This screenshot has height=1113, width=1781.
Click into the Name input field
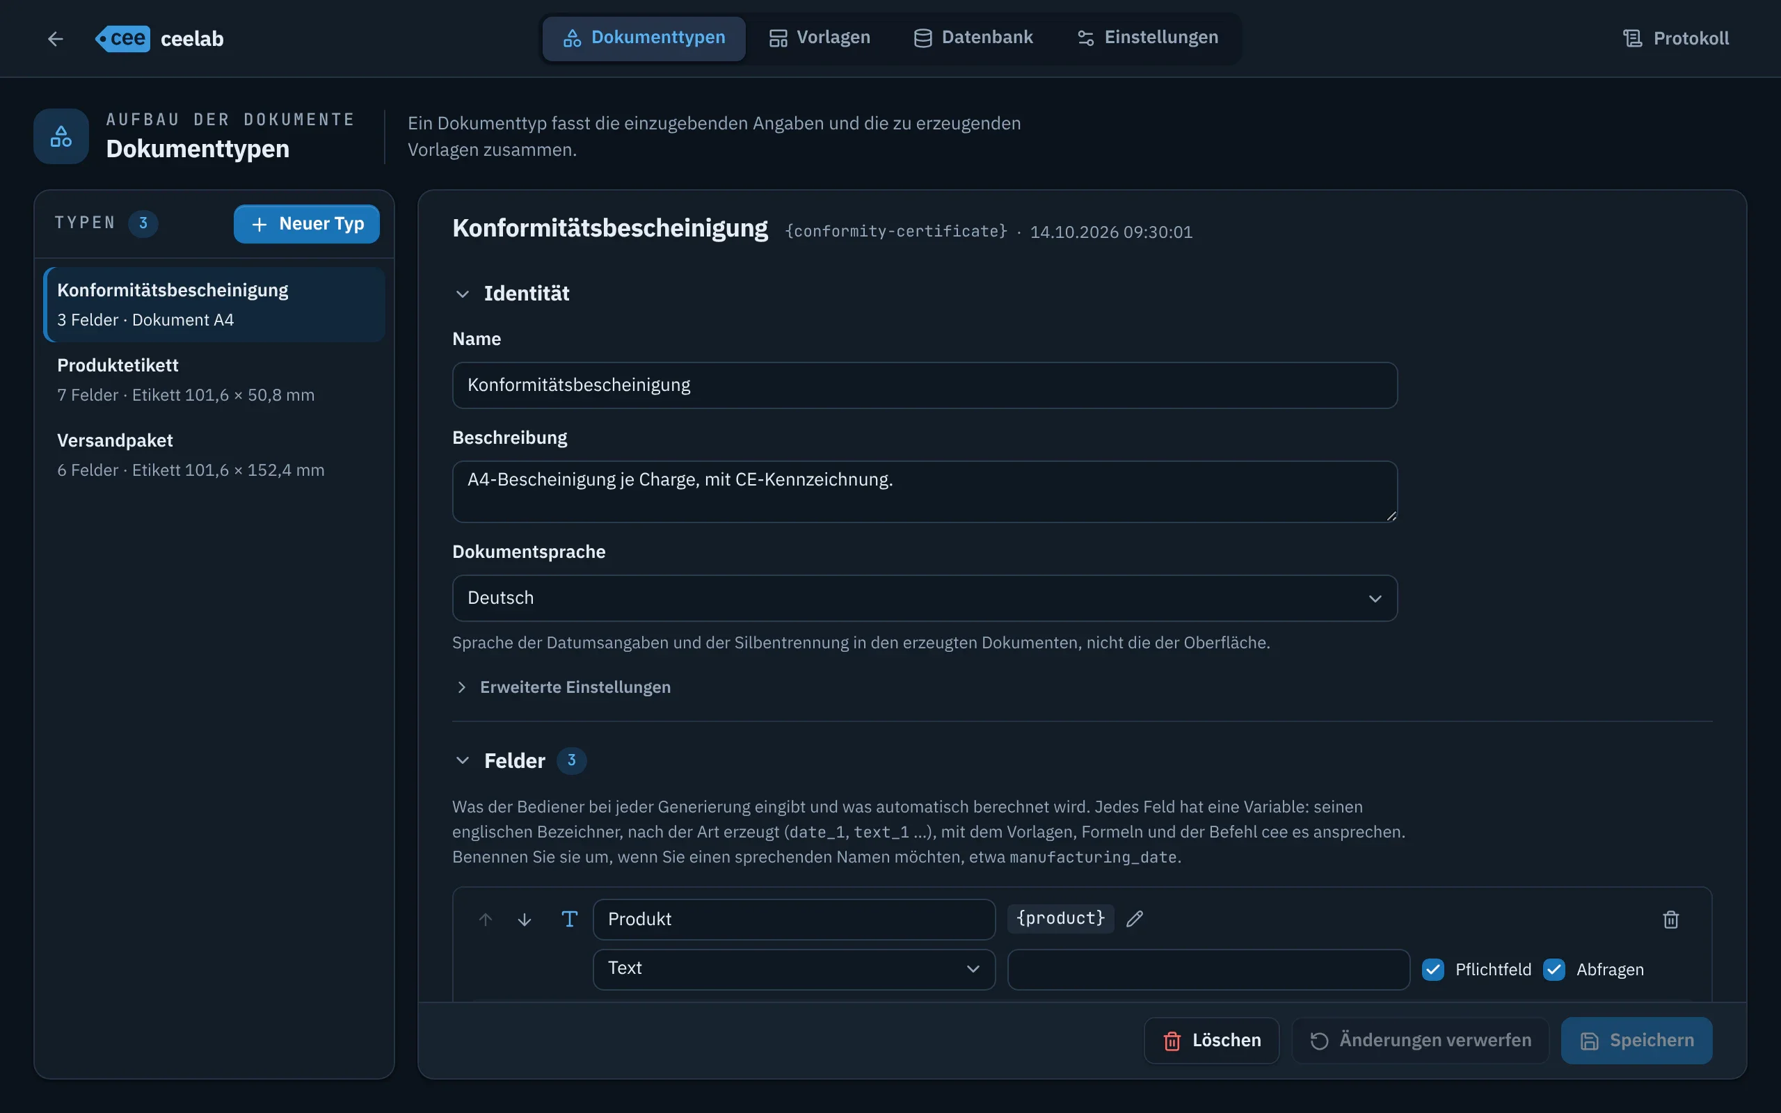925,385
